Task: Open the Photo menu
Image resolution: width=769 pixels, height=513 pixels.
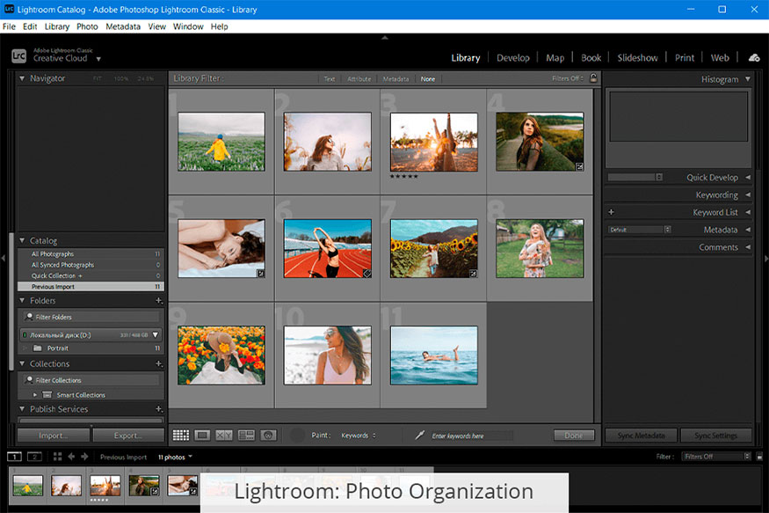Action: click(87, 26)
